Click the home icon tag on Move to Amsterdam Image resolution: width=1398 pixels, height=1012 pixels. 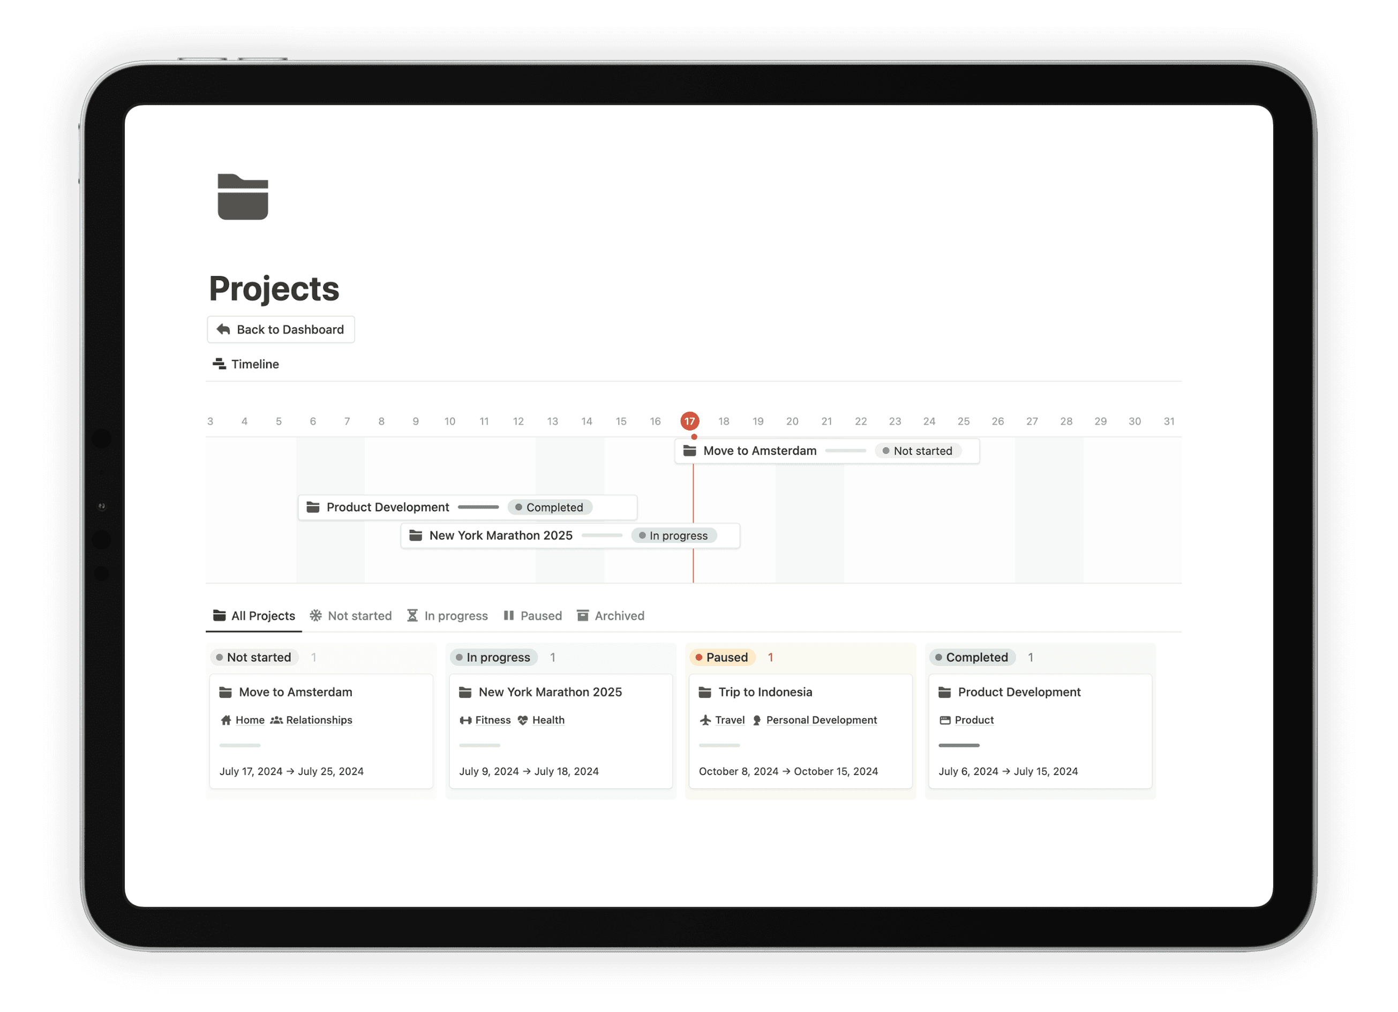[240, 719]
